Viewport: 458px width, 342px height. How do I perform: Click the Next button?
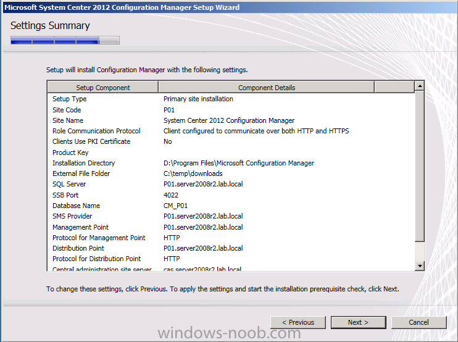tap(359, 322)
